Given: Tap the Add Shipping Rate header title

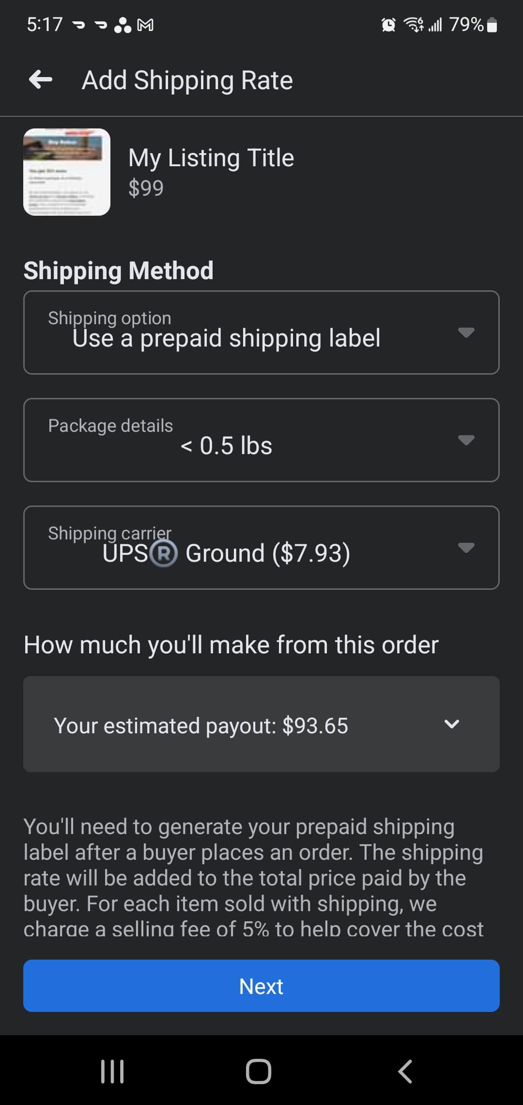Looking at the screenshot, I should [x=187, y=80].
